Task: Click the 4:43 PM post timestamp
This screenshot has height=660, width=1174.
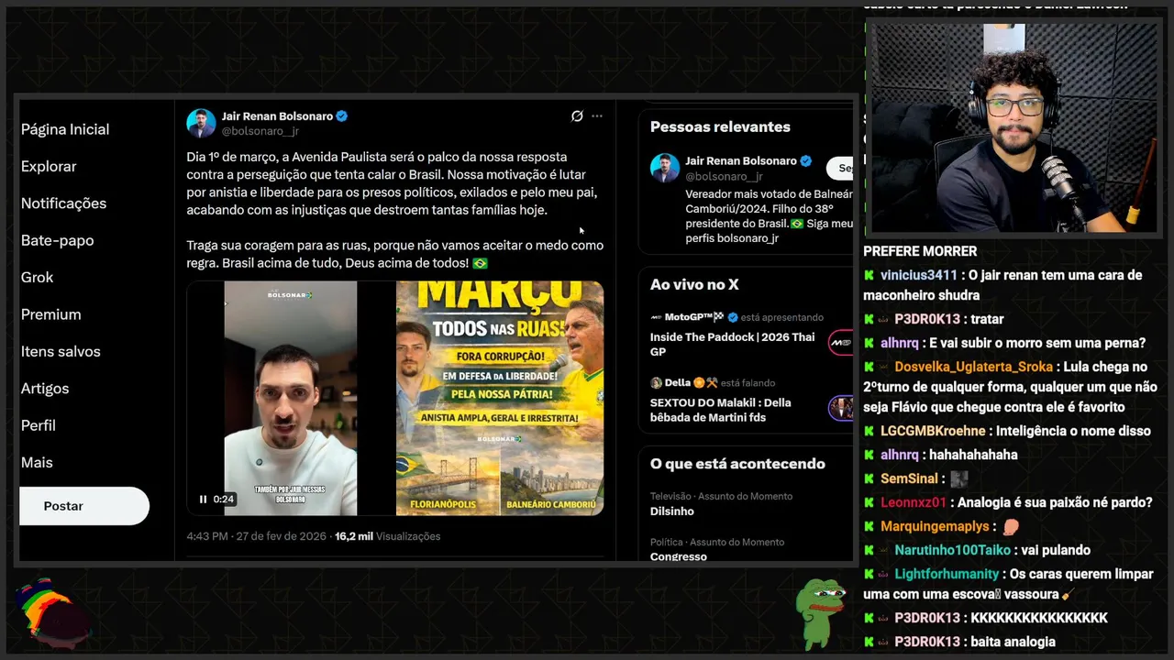Action: click(x=257, y=536)
